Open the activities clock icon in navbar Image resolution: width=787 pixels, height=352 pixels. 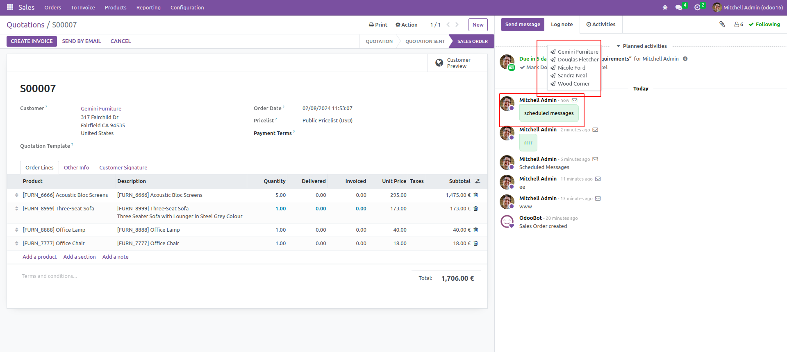pyautogui.click(x=697, y=7)
